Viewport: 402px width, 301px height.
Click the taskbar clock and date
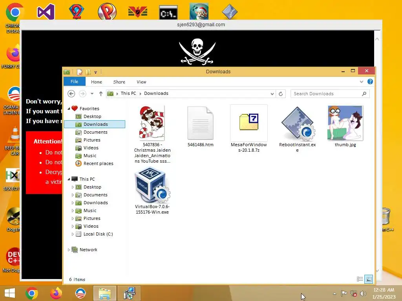pyautogui.click(x=384, y=293)
